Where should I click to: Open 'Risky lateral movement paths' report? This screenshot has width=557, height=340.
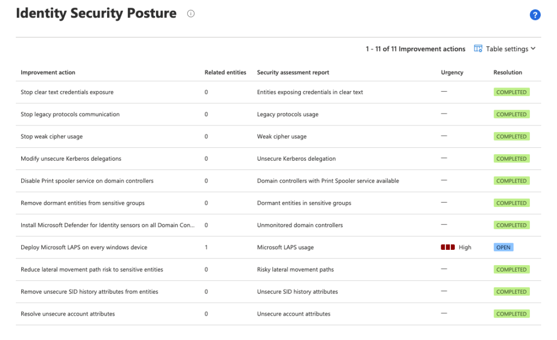tap(295, 269)
